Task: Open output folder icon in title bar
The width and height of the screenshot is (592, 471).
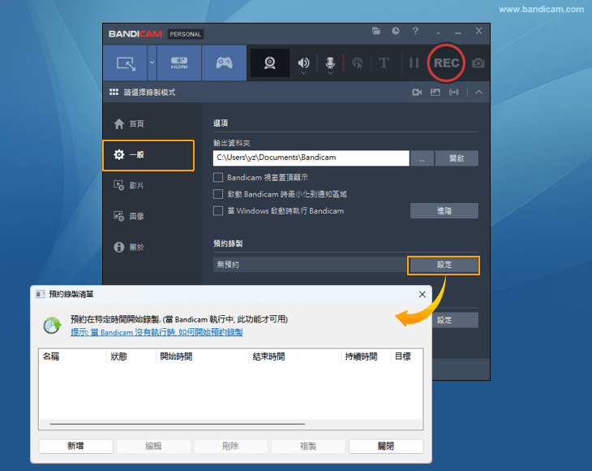Action: click(x=376, y=31)
